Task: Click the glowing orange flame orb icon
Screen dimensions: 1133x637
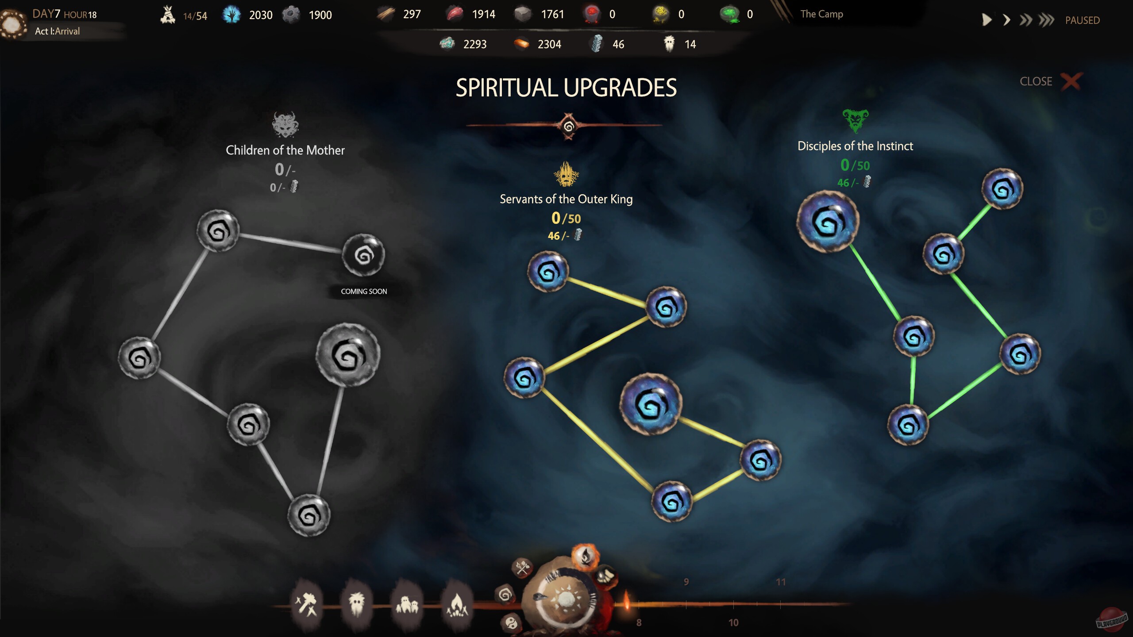Action: tap(585, 556)
